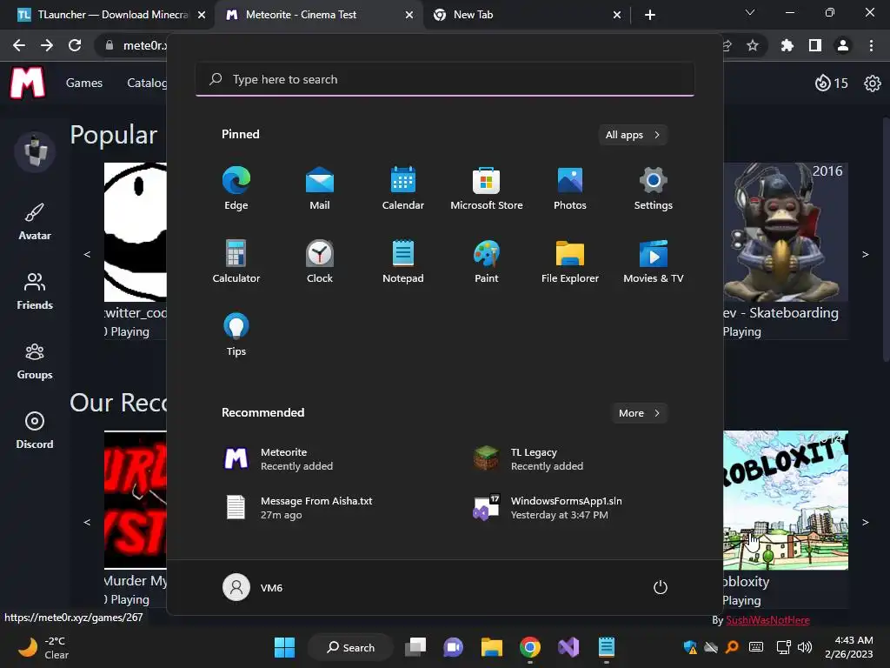Open Discord link in sidebar
This screenshot has height=668, width=890.
click(35, 431)
